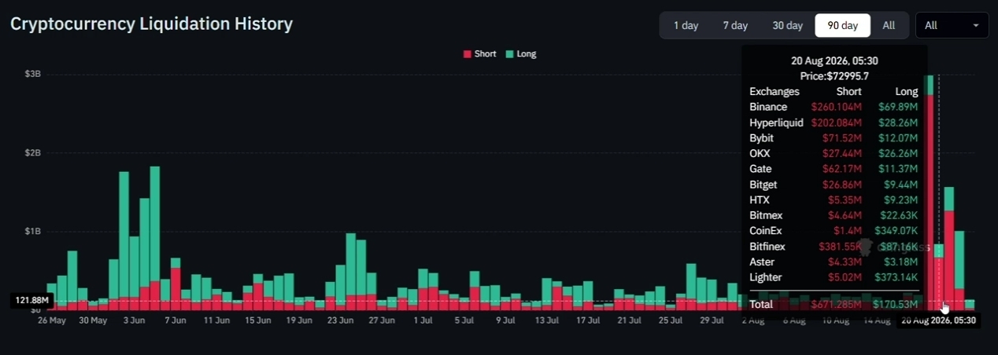Open the All exchanges dropdown
Image resolution: width=998 pixels, height=355 pixels.
952,25
